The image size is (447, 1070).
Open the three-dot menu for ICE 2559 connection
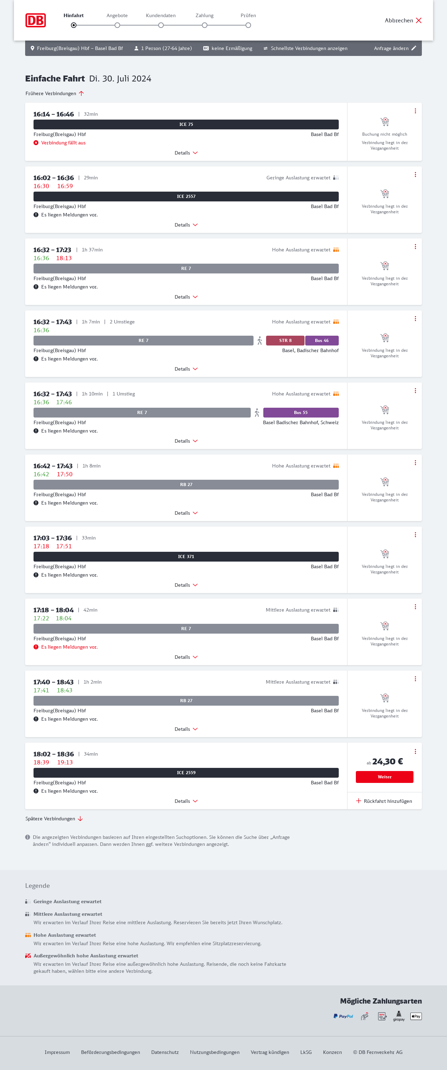point(415,751)
